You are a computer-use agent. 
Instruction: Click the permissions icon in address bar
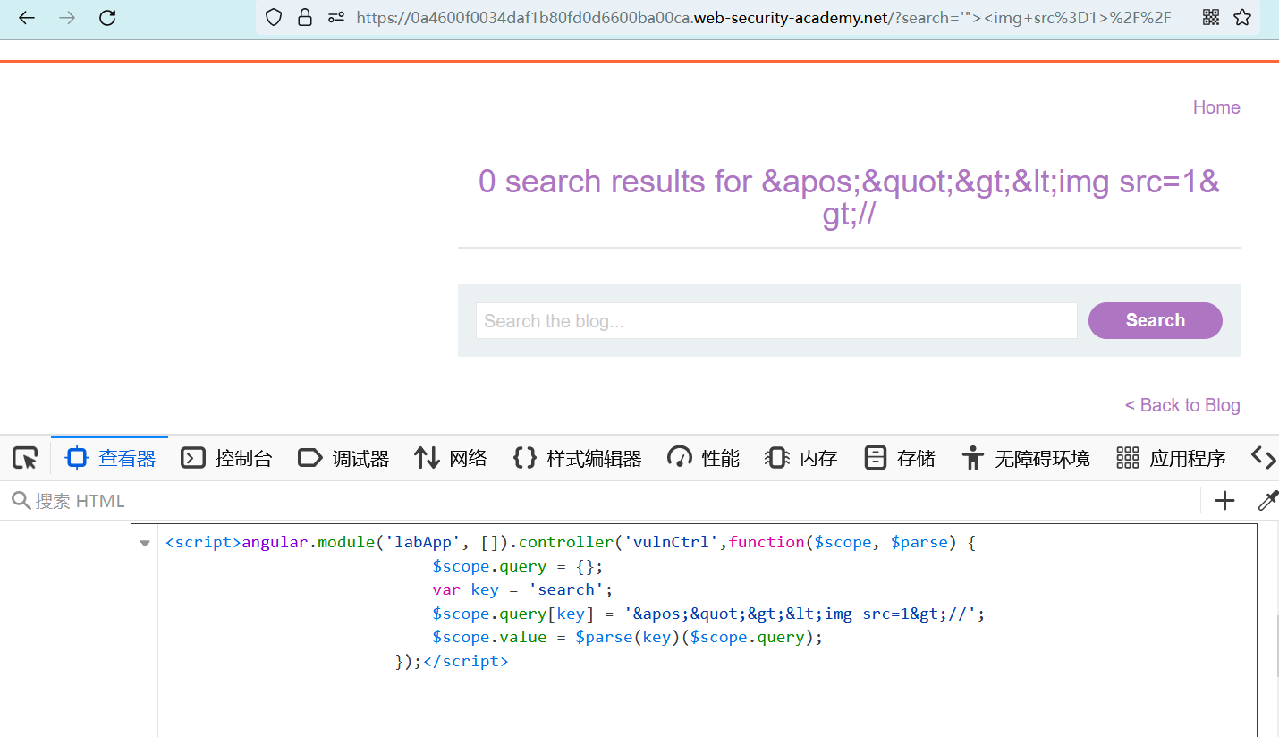pos(336,17)
